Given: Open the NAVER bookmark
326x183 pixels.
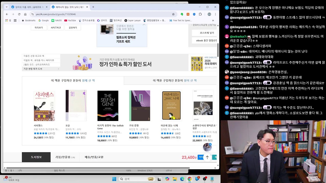Looking at the screenshot, I should coord(57,20).
